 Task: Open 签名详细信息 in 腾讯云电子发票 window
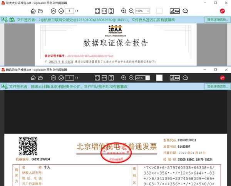[x=218, y=86]
